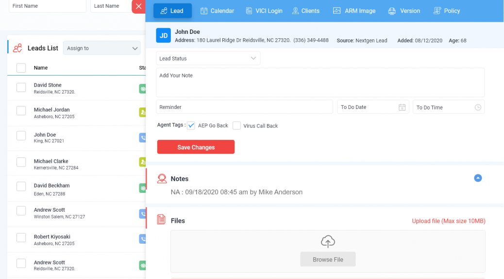The height and width of the screenshot is (279, 504).
Task: Open the ARM Image tab
Action: click(354, 11)
